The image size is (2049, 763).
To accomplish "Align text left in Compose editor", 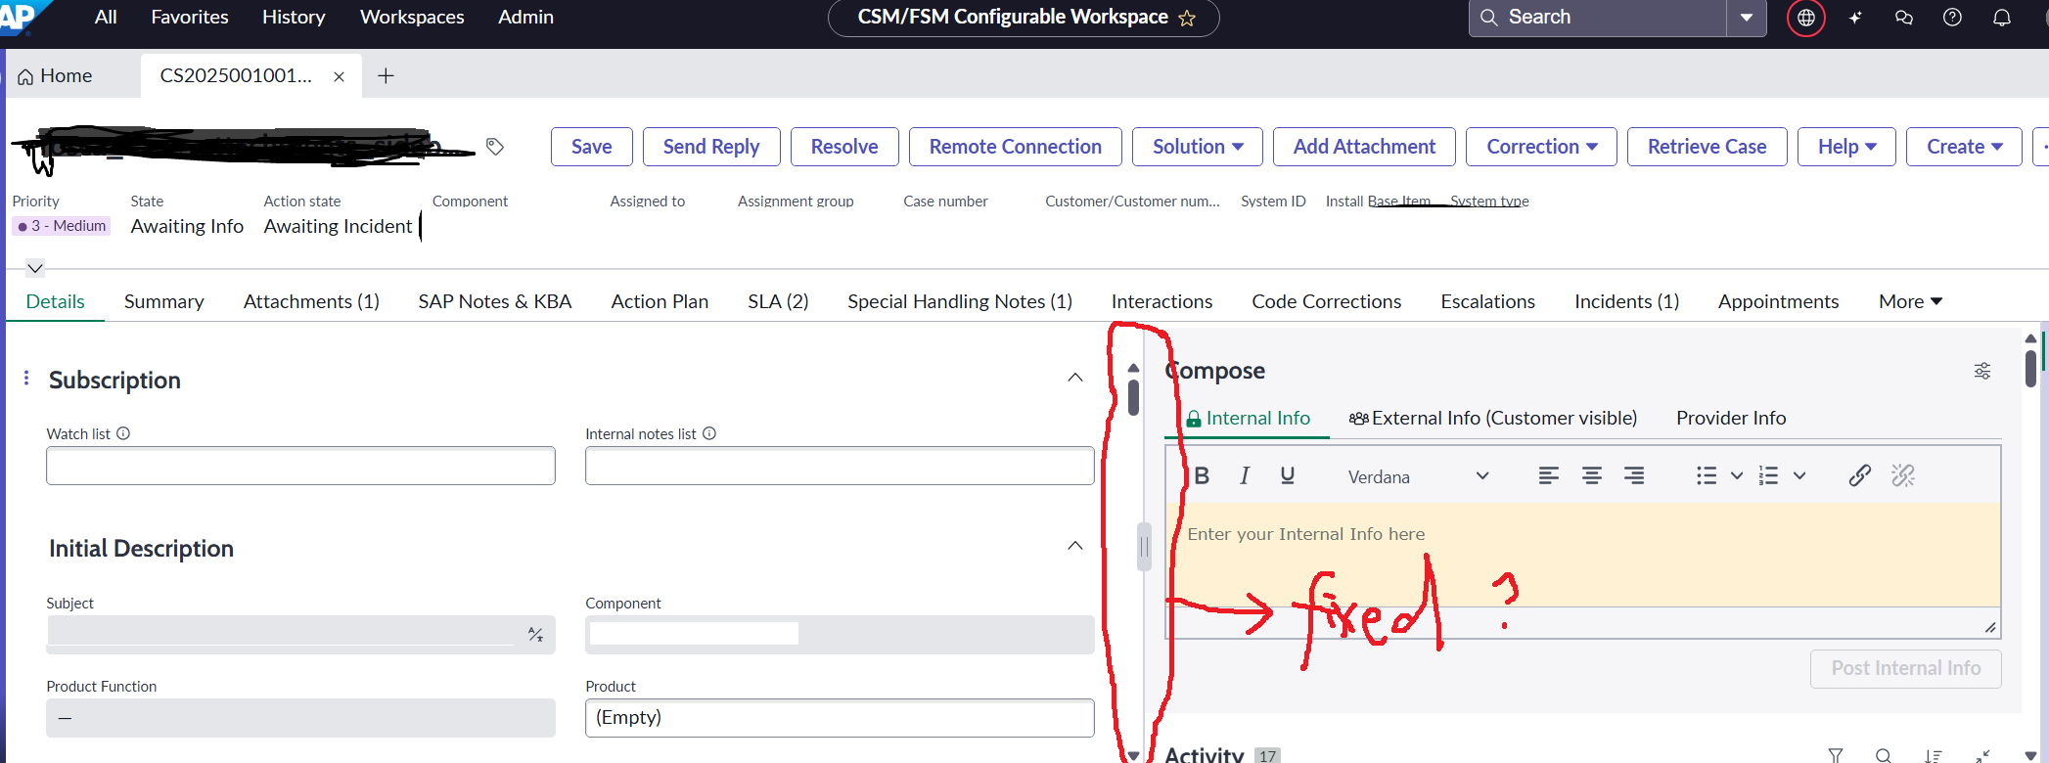I will 1549,475.
